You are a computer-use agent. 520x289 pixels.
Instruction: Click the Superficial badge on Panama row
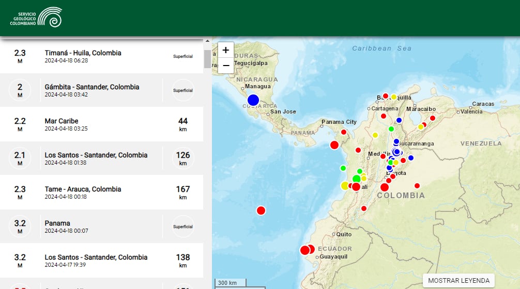point(183,227)
